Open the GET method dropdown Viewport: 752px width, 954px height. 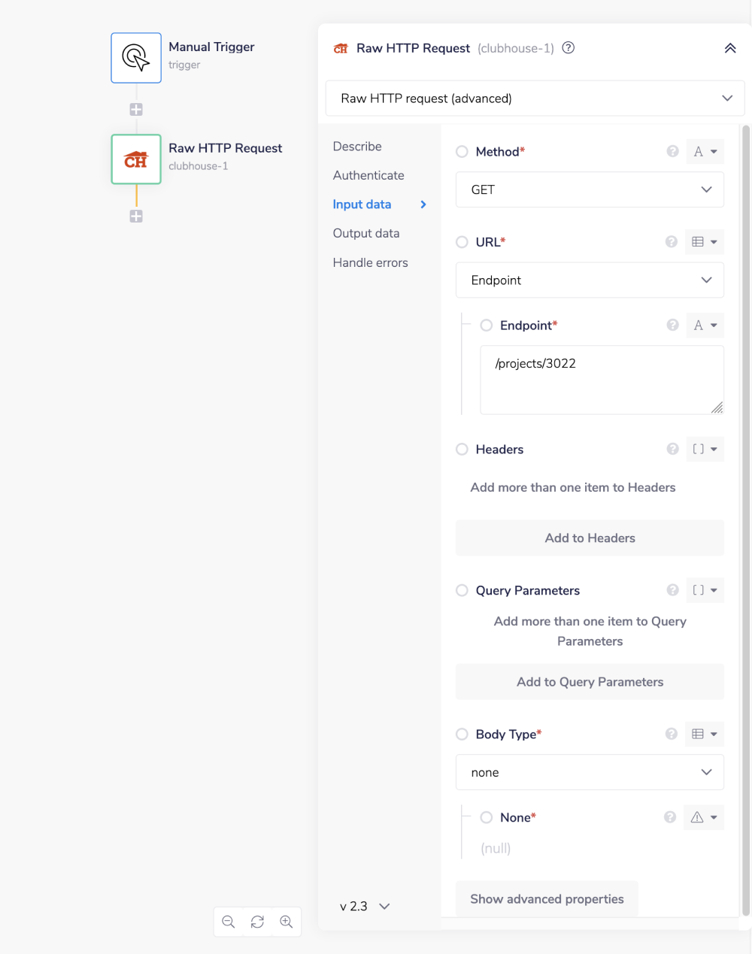click(590, 189)
